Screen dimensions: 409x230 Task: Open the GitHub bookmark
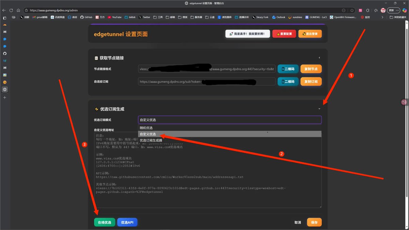[x=86, y=17]
